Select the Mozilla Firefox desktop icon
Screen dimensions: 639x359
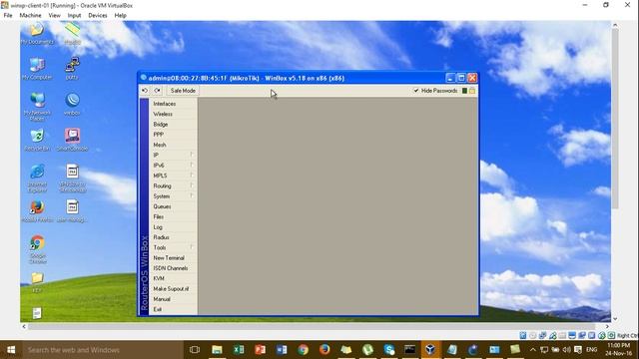(37, 210)
